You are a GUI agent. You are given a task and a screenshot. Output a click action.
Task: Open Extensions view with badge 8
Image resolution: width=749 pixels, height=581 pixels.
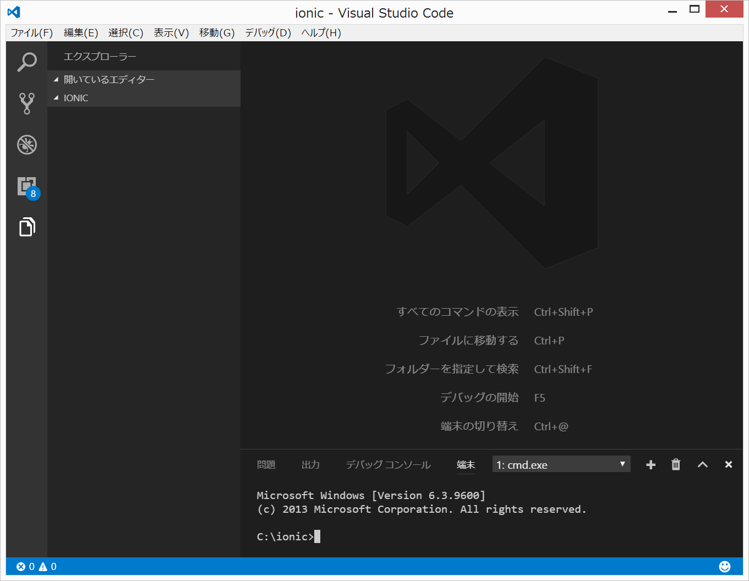pos(26,187)
